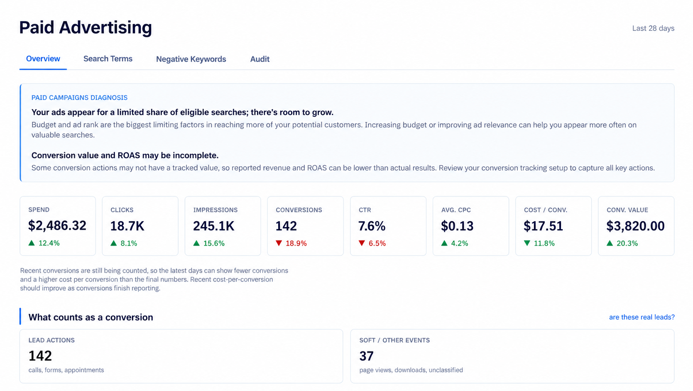Viewport: 693px width, 391px height.
Task: Switch to the Search Terms tab
Action: 108,59
